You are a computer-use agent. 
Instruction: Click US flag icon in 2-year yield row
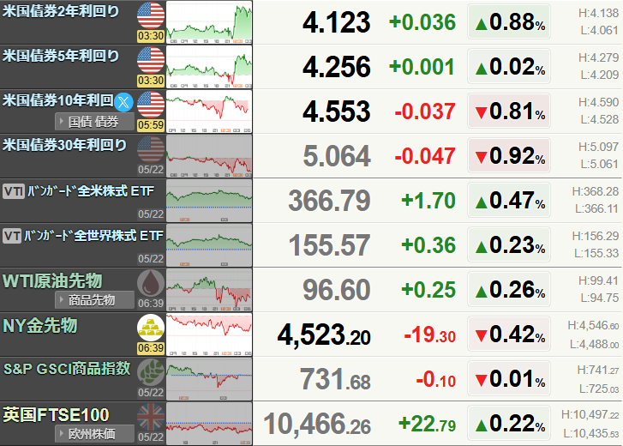click(151, 15)
